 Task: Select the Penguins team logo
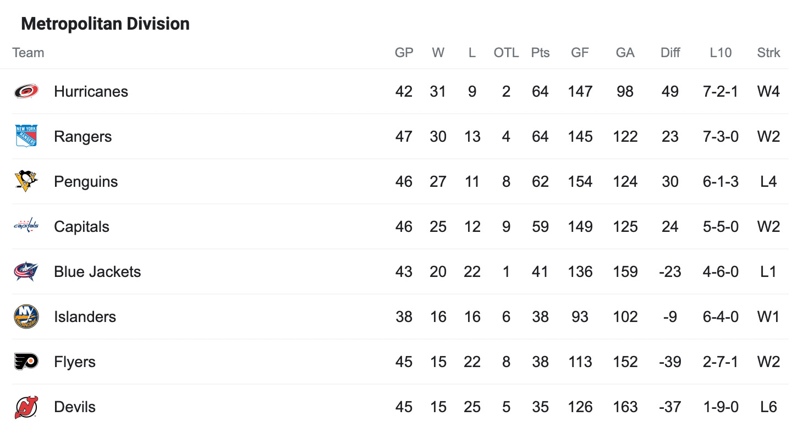point(26,181)
